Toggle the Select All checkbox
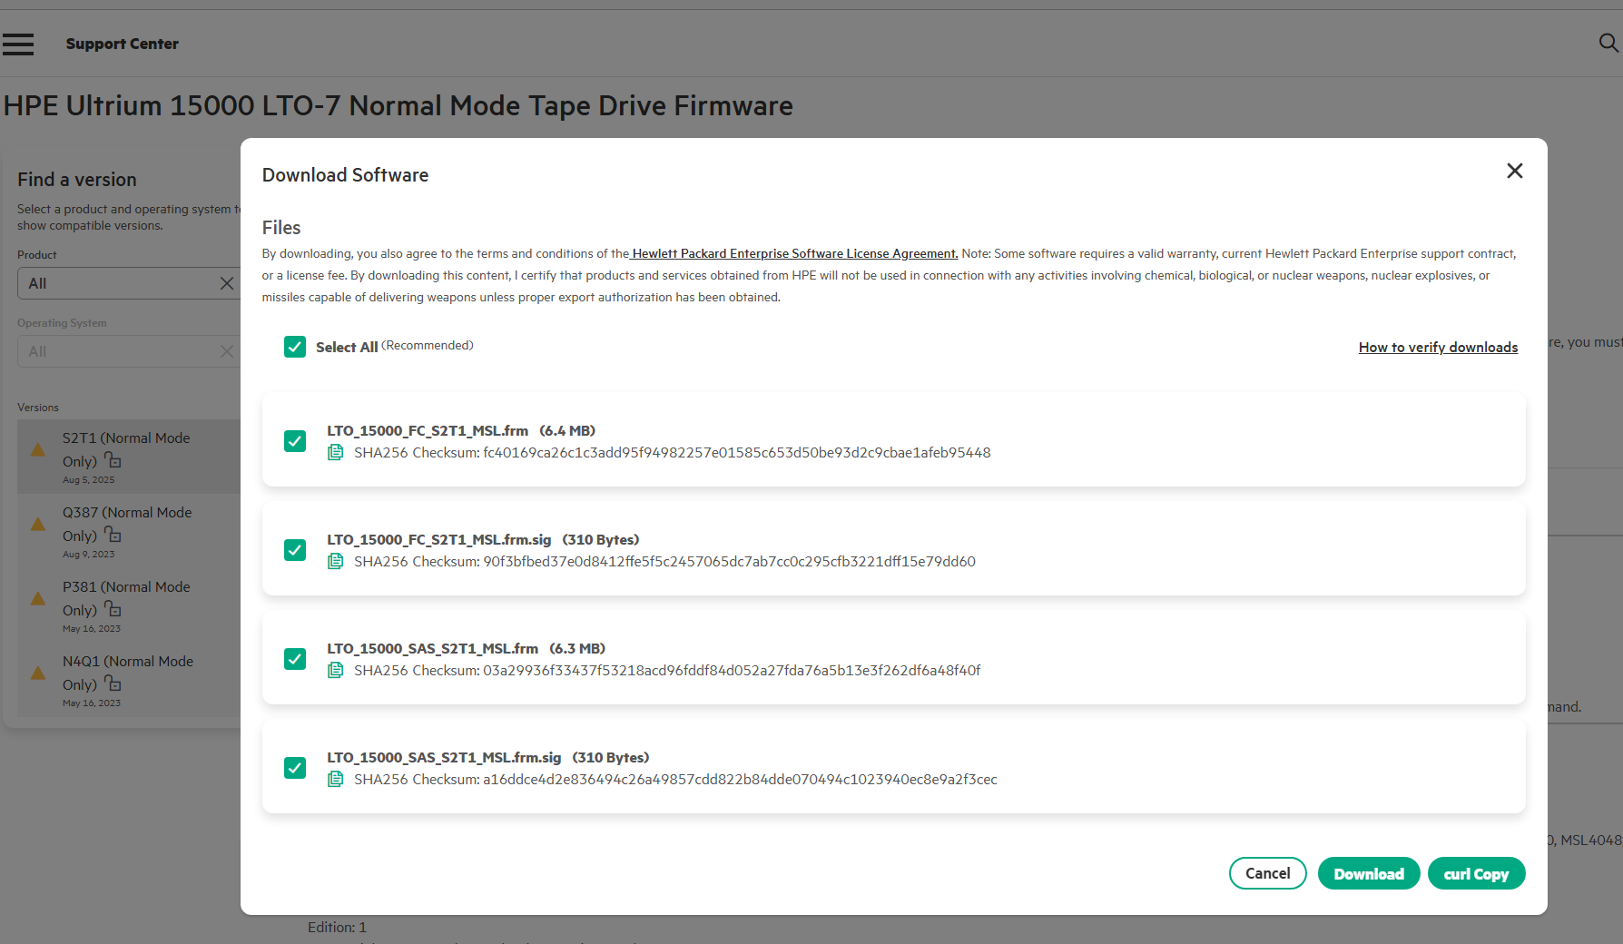The height and width of the screenshot is (944, 1623). tap(295, 347)
